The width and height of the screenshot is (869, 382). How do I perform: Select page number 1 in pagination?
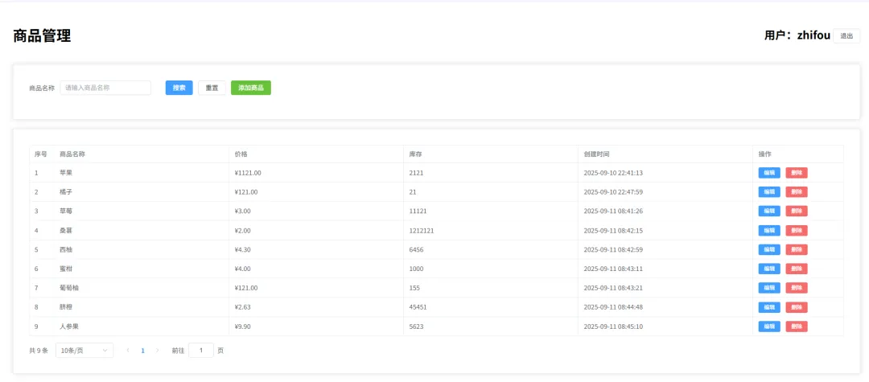142,351
